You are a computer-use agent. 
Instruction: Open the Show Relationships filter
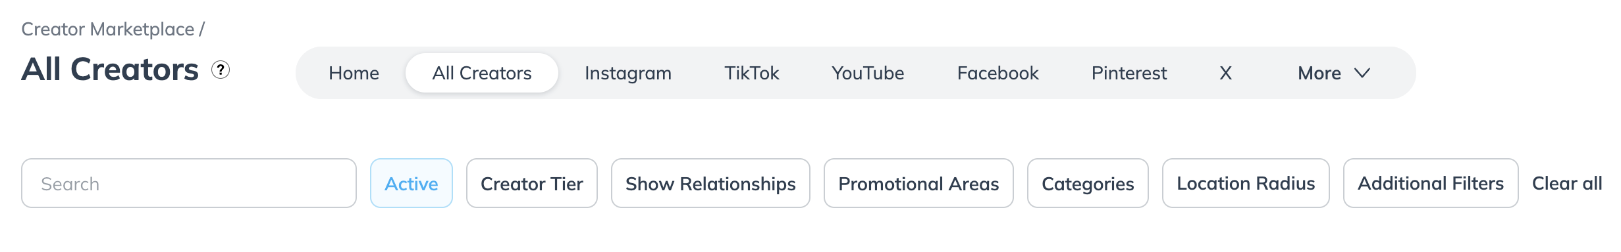[710, 183]
